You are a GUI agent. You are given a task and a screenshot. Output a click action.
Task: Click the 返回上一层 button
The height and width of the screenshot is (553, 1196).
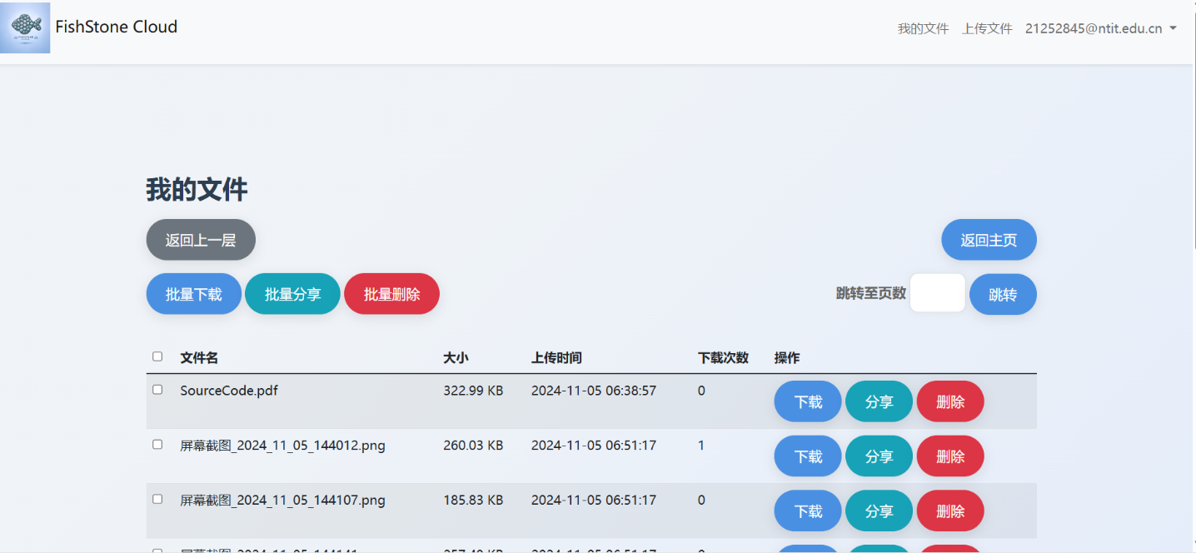pyautogui.click(x=201, y=240)
